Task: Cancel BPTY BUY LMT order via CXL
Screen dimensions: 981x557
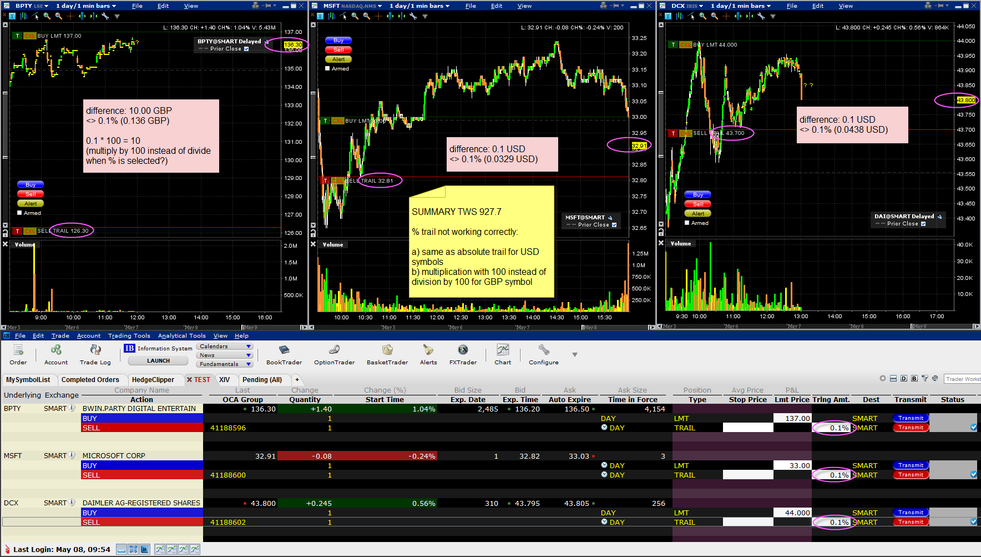Action: pos(30,36)
